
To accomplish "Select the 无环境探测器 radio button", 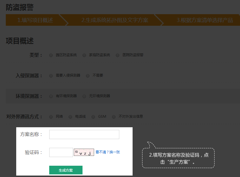I will (x=84, y=96).
